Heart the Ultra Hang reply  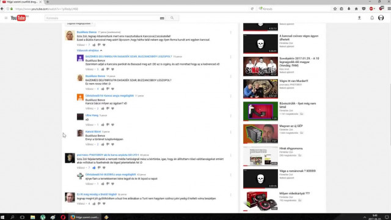tap(112, 125)
